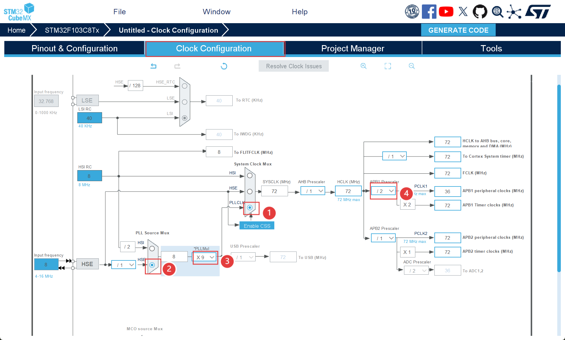Open the X (Twitter) icon link

point(463,12)
